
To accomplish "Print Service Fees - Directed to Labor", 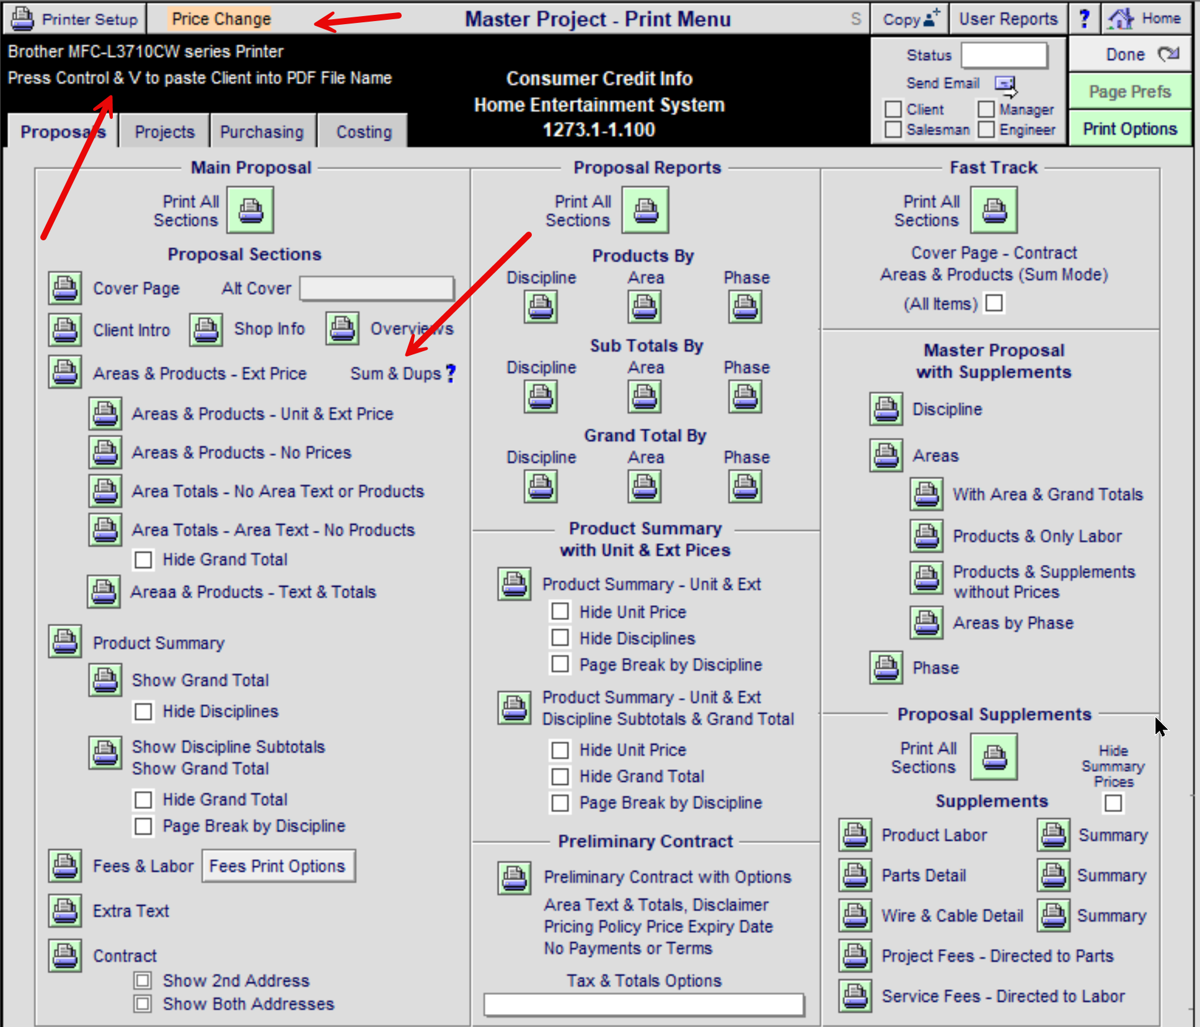I will [x=855, y=995].
